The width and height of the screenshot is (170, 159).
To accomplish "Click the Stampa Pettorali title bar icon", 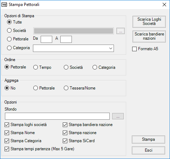I will point(4,5).
